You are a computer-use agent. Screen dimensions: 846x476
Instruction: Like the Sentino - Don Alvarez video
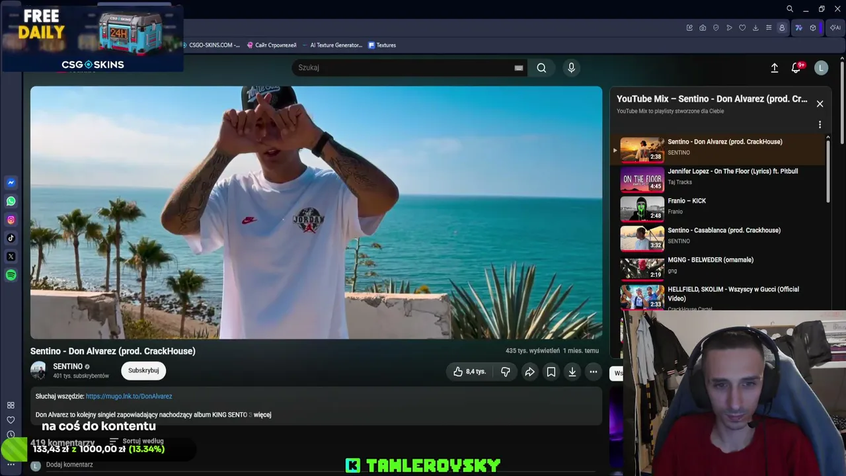pos(469,372)
